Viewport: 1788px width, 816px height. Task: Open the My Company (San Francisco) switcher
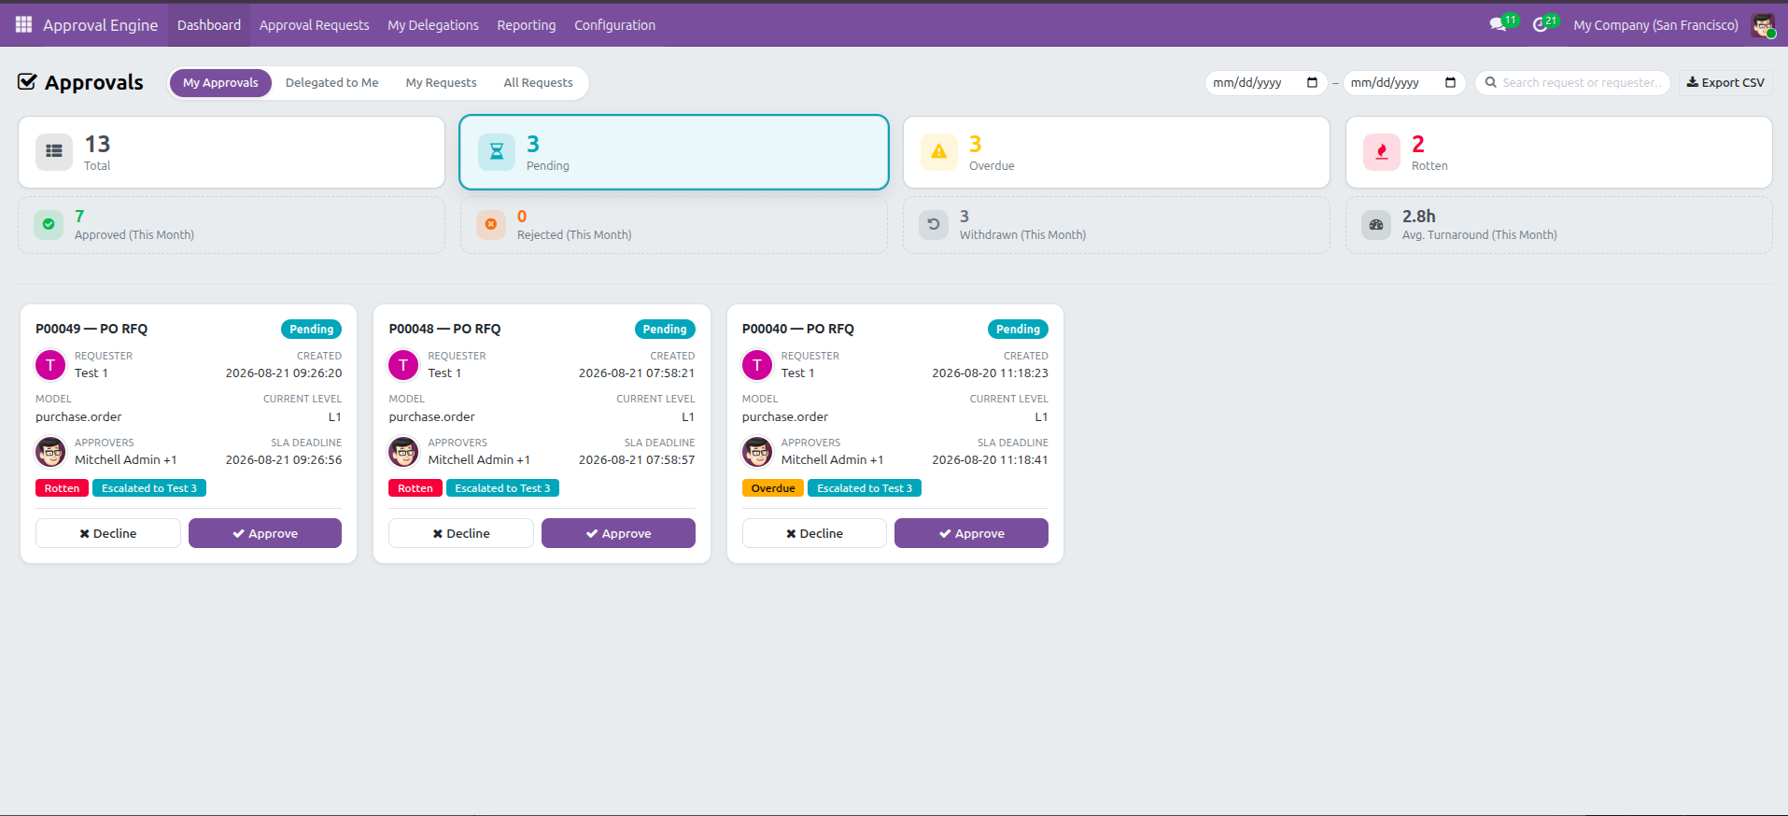1655,25
